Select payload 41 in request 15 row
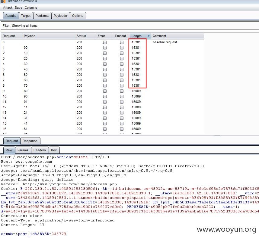259x238 pixels. 26,123
